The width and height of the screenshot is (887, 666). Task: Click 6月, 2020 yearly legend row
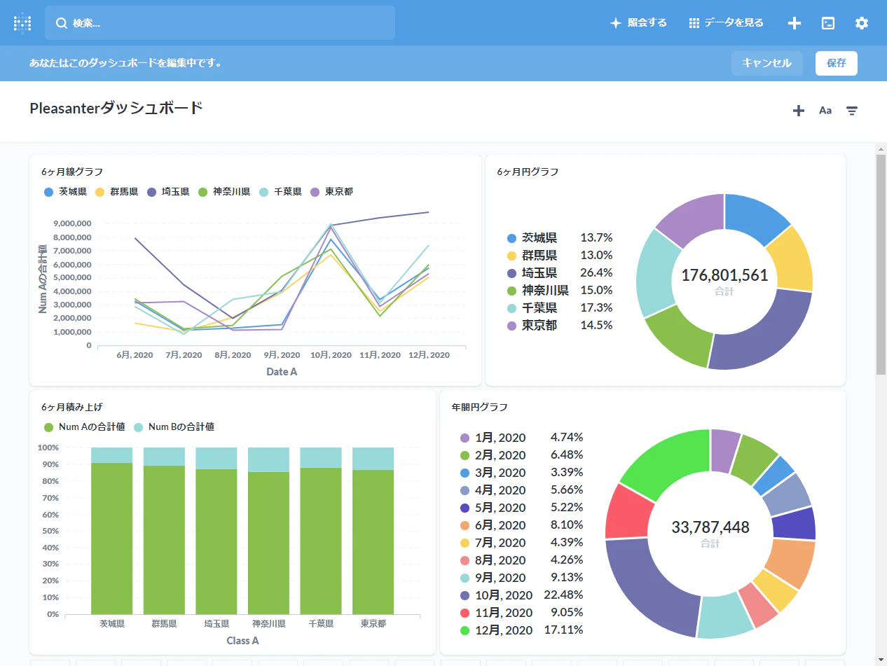tap(521, 525)
